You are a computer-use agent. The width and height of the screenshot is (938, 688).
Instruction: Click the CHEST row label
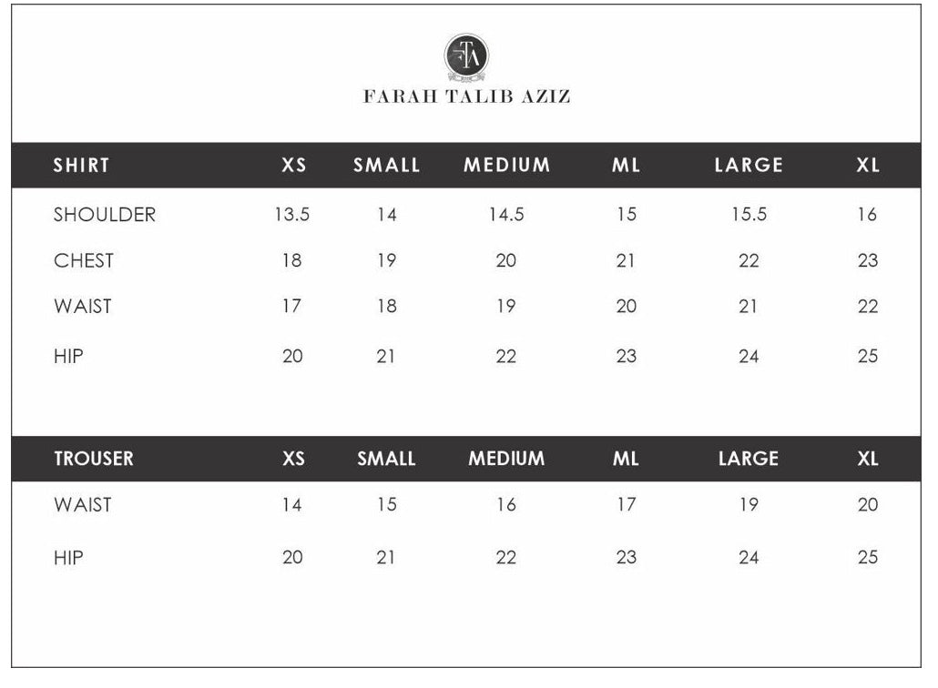84,261
